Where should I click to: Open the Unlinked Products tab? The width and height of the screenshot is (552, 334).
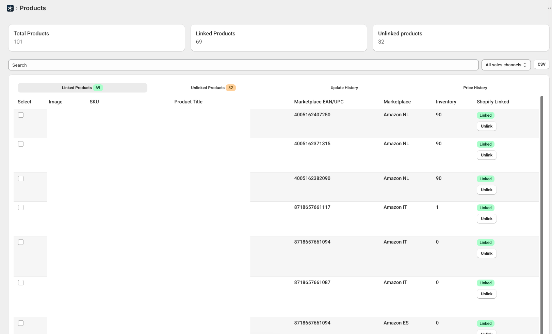(x=213, y=88)
